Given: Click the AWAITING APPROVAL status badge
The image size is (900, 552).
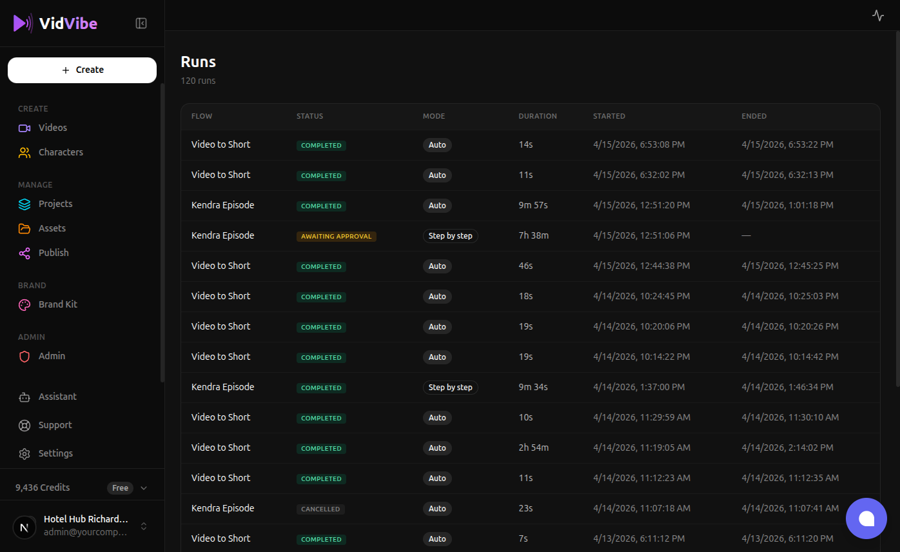Looking at the screenshot, I should [337, 236].
